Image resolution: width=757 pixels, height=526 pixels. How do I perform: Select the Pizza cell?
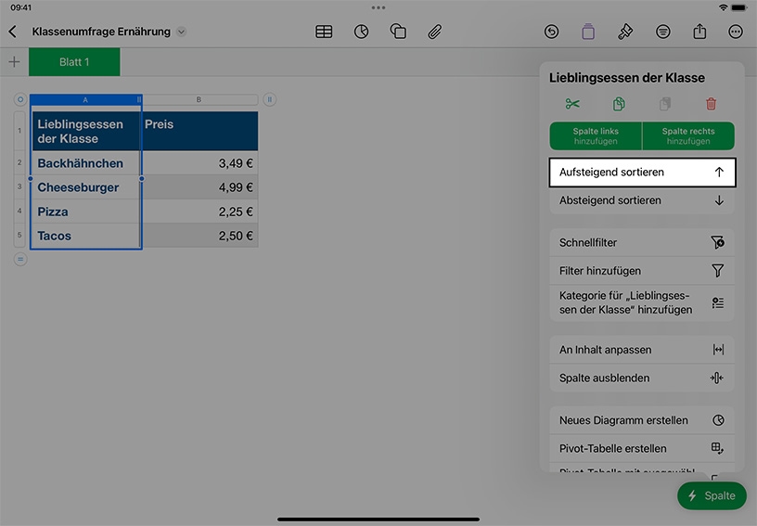[x=86, y=212]
